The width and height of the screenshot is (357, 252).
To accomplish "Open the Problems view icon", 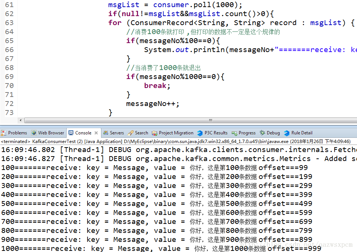I will pyautogui.click(x=4, y=133).
